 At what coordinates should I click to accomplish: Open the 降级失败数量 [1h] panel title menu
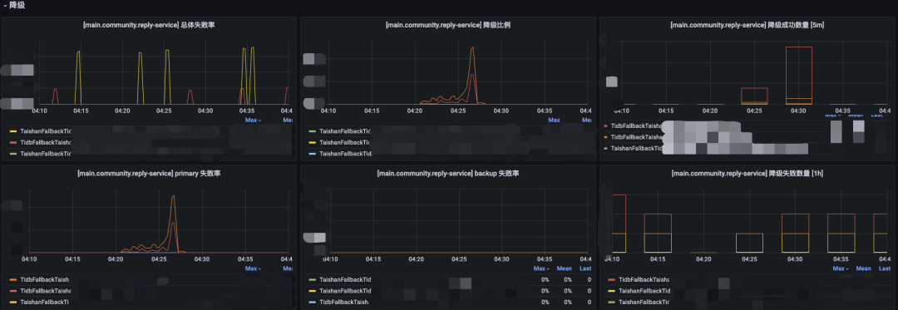click(747, 174)
